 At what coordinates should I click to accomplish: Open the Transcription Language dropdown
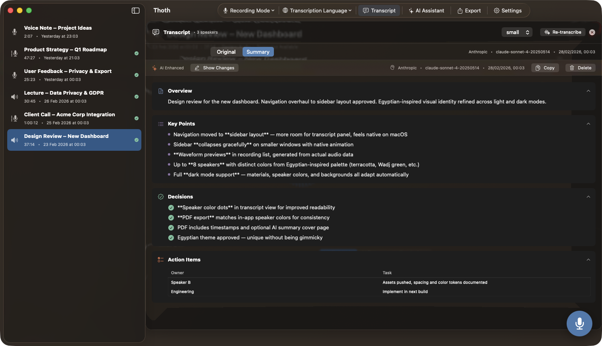coord(317,10)
